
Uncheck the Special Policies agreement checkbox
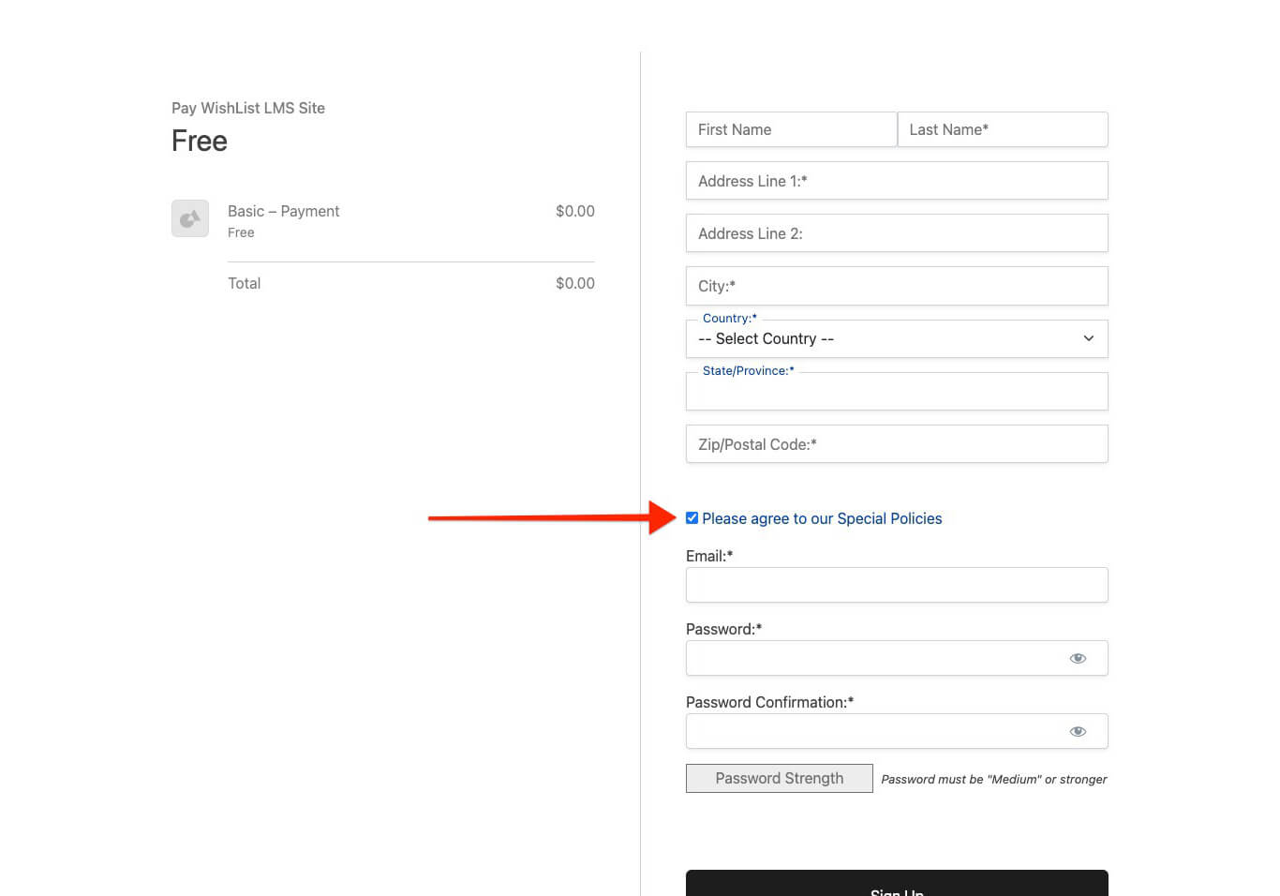click(692, 517)
